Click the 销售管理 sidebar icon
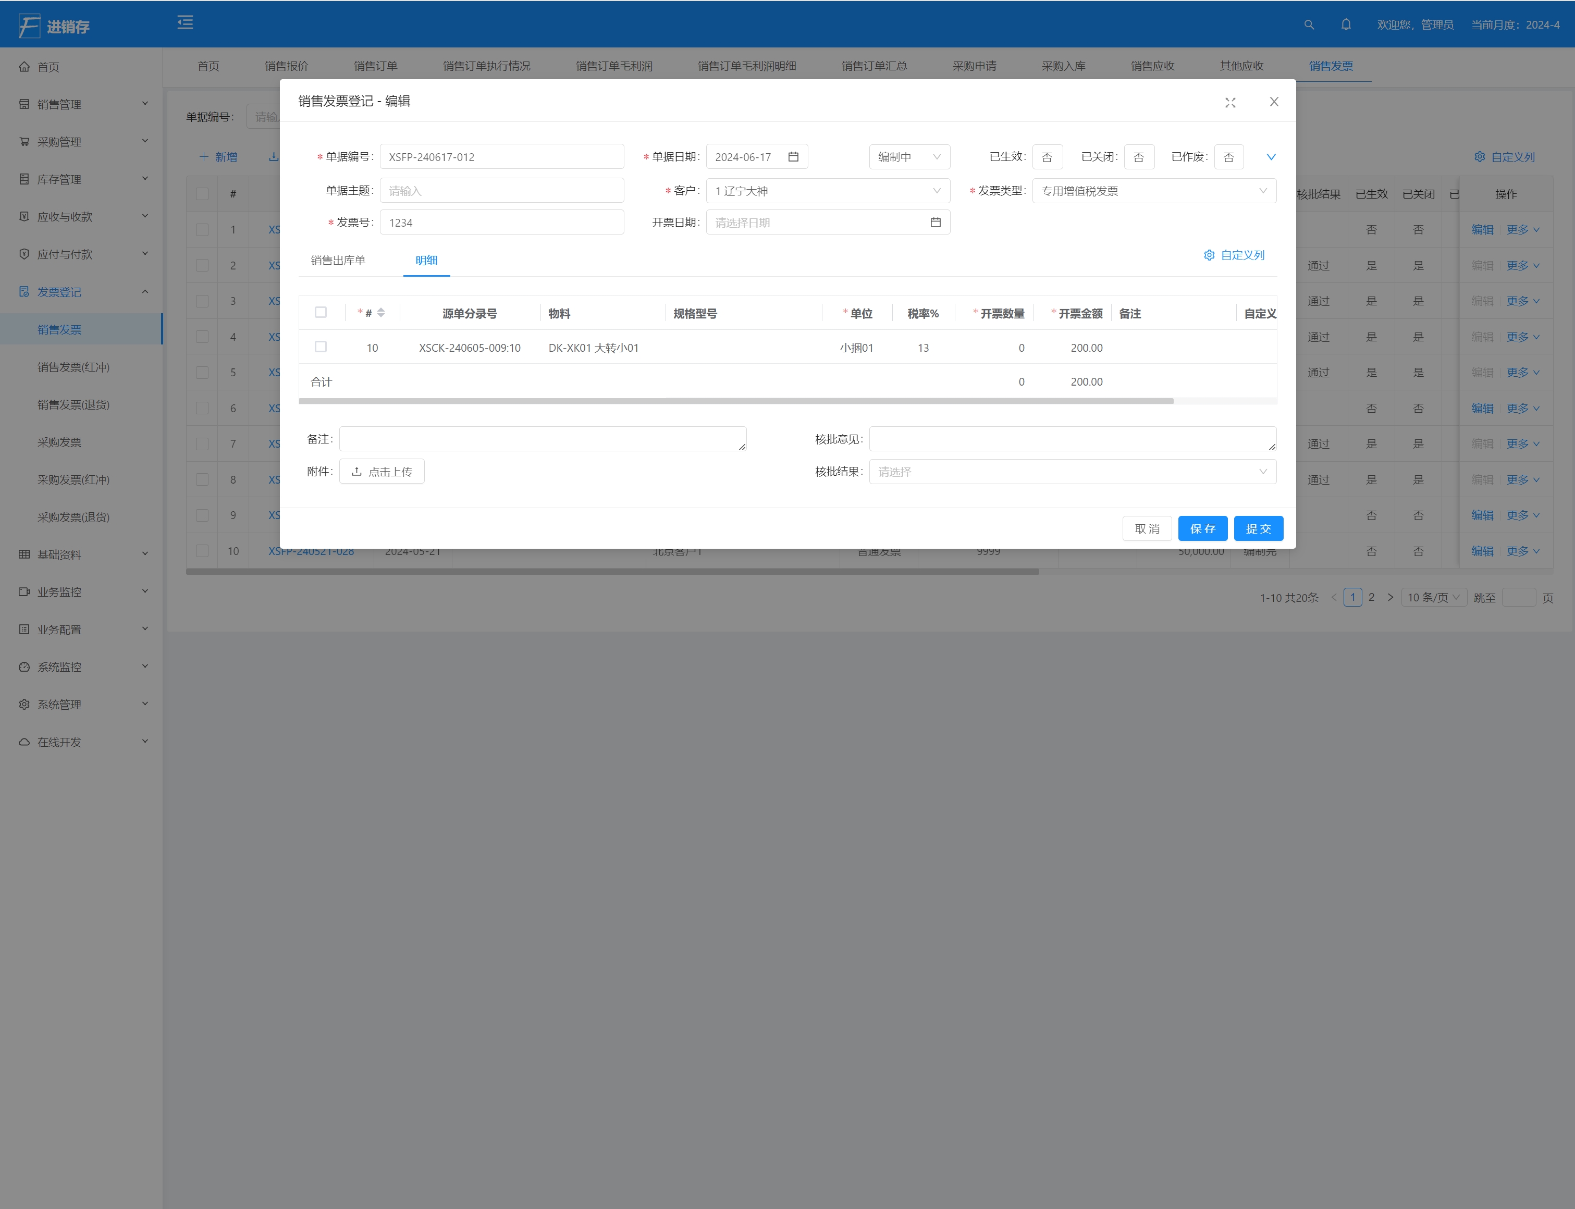 (24, 104)
